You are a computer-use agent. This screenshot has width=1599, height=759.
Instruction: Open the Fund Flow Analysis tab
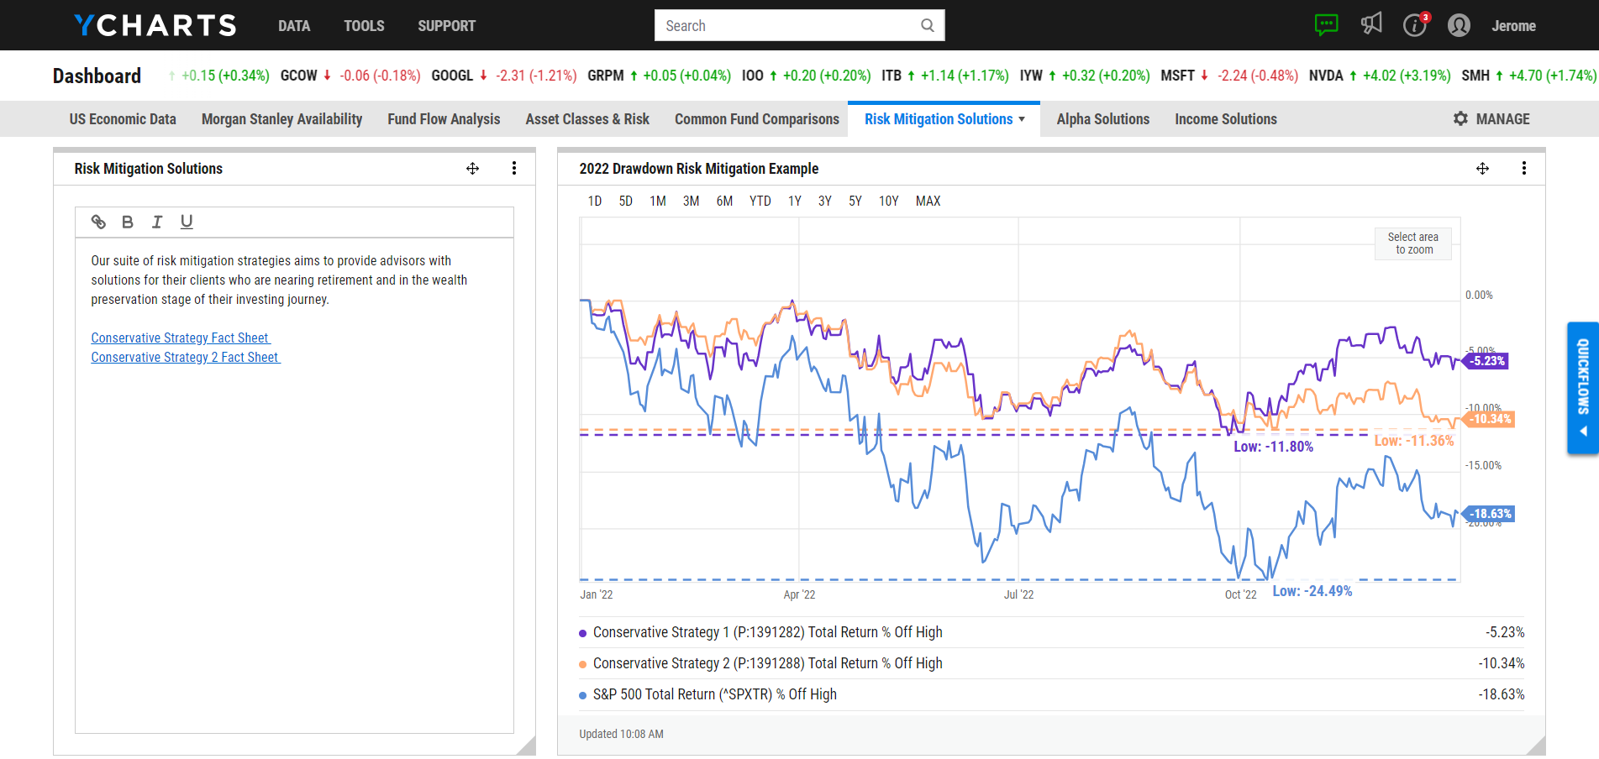(x=444, y=118)
